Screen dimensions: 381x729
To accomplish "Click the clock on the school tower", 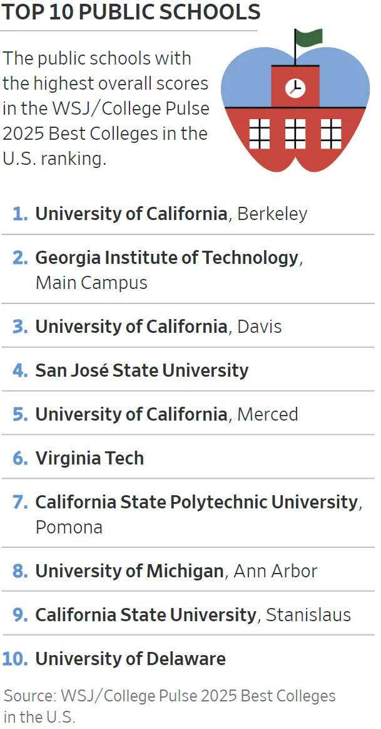I will click(x=295, y=88).
